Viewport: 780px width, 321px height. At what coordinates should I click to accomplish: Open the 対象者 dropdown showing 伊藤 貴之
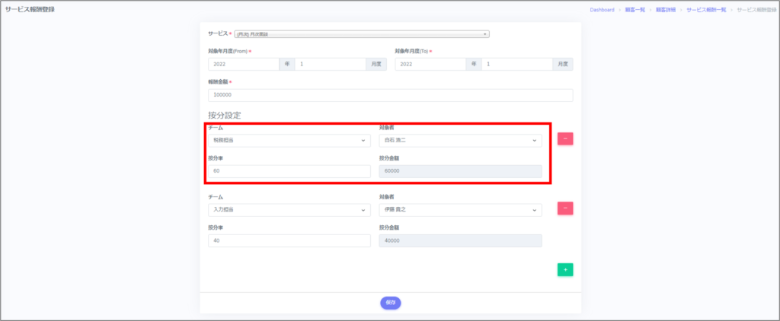pos(460,210)
